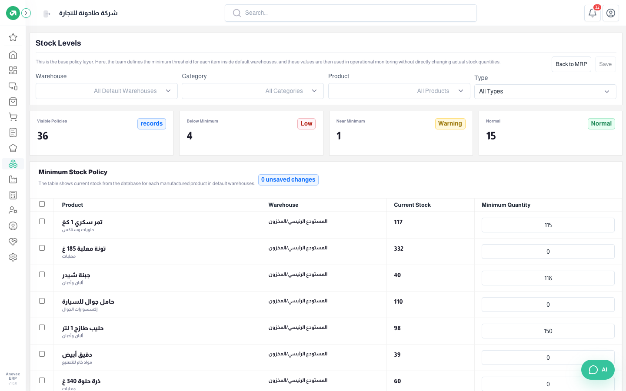626x391 pixels.
Task: Select the highlighted inventory boxes sidebar icon
Action: tap(13, 164)
